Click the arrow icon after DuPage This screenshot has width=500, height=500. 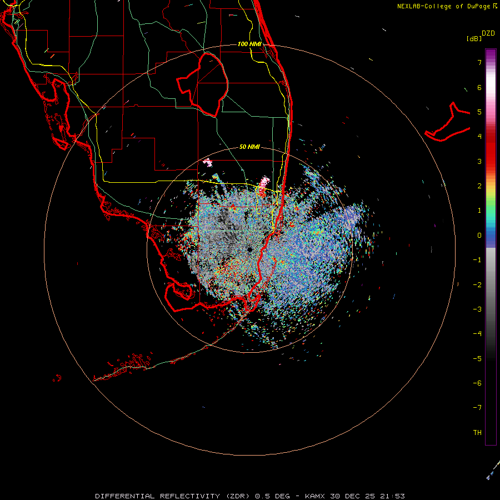click(x=494, y=6)
